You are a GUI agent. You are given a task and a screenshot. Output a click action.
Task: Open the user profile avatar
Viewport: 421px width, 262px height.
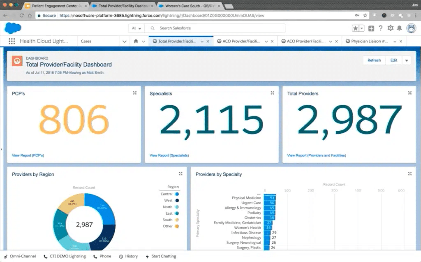tap(411, 28)
